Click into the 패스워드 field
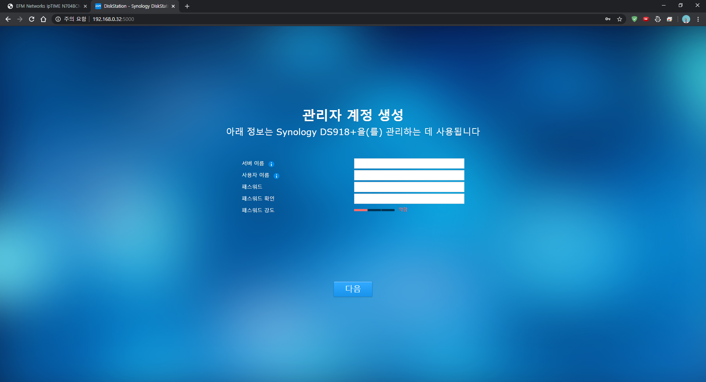Image resolution: width=706 pixels, height=382 pixels. (409, 187)
